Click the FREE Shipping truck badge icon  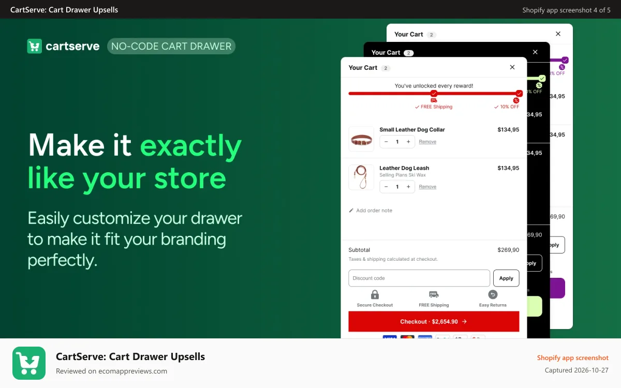pos(434,294)
